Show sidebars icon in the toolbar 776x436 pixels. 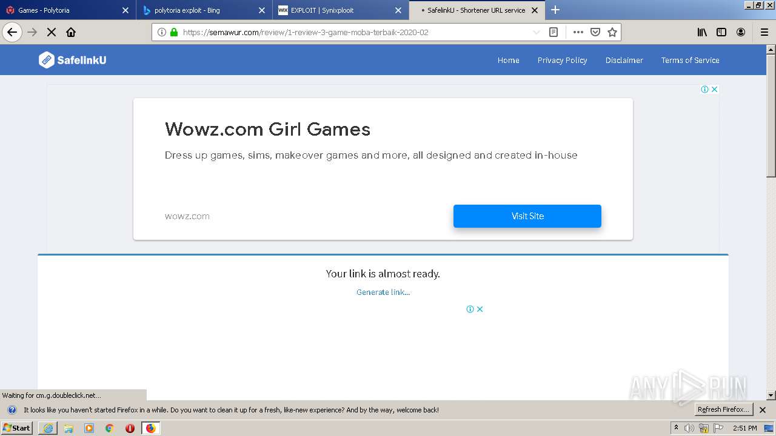[721, 32]
